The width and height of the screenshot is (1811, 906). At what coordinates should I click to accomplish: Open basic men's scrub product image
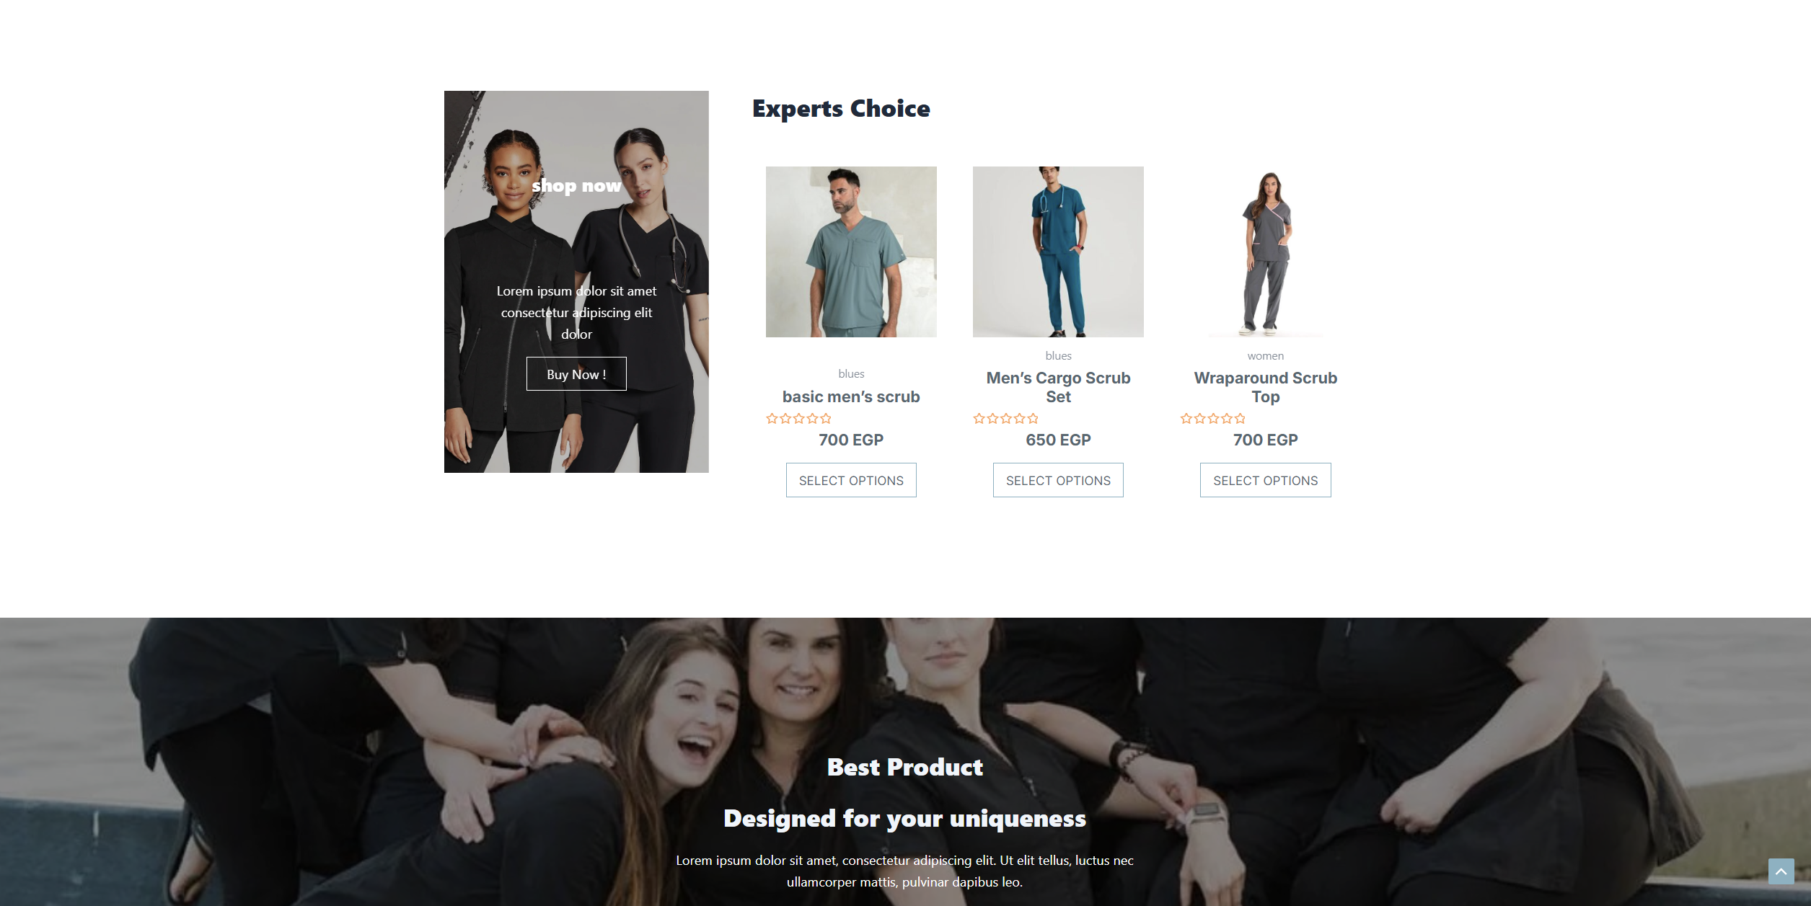[851, 252]
